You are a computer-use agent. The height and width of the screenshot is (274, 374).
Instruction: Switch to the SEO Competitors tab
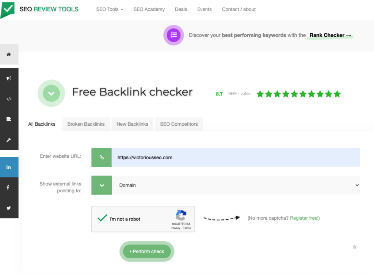[x=179, y=124]
